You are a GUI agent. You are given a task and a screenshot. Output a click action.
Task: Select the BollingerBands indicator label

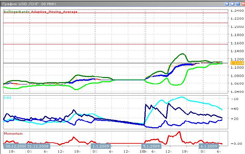tap(17, 11)
